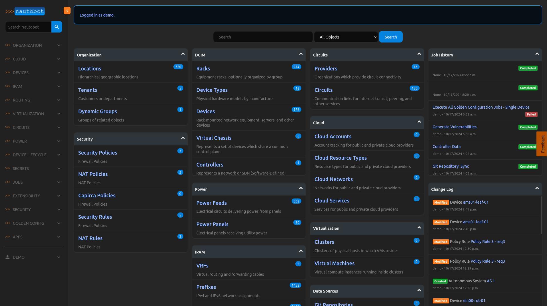
Task: Expand the Devices sidebar menu
Action: [33, 73]
